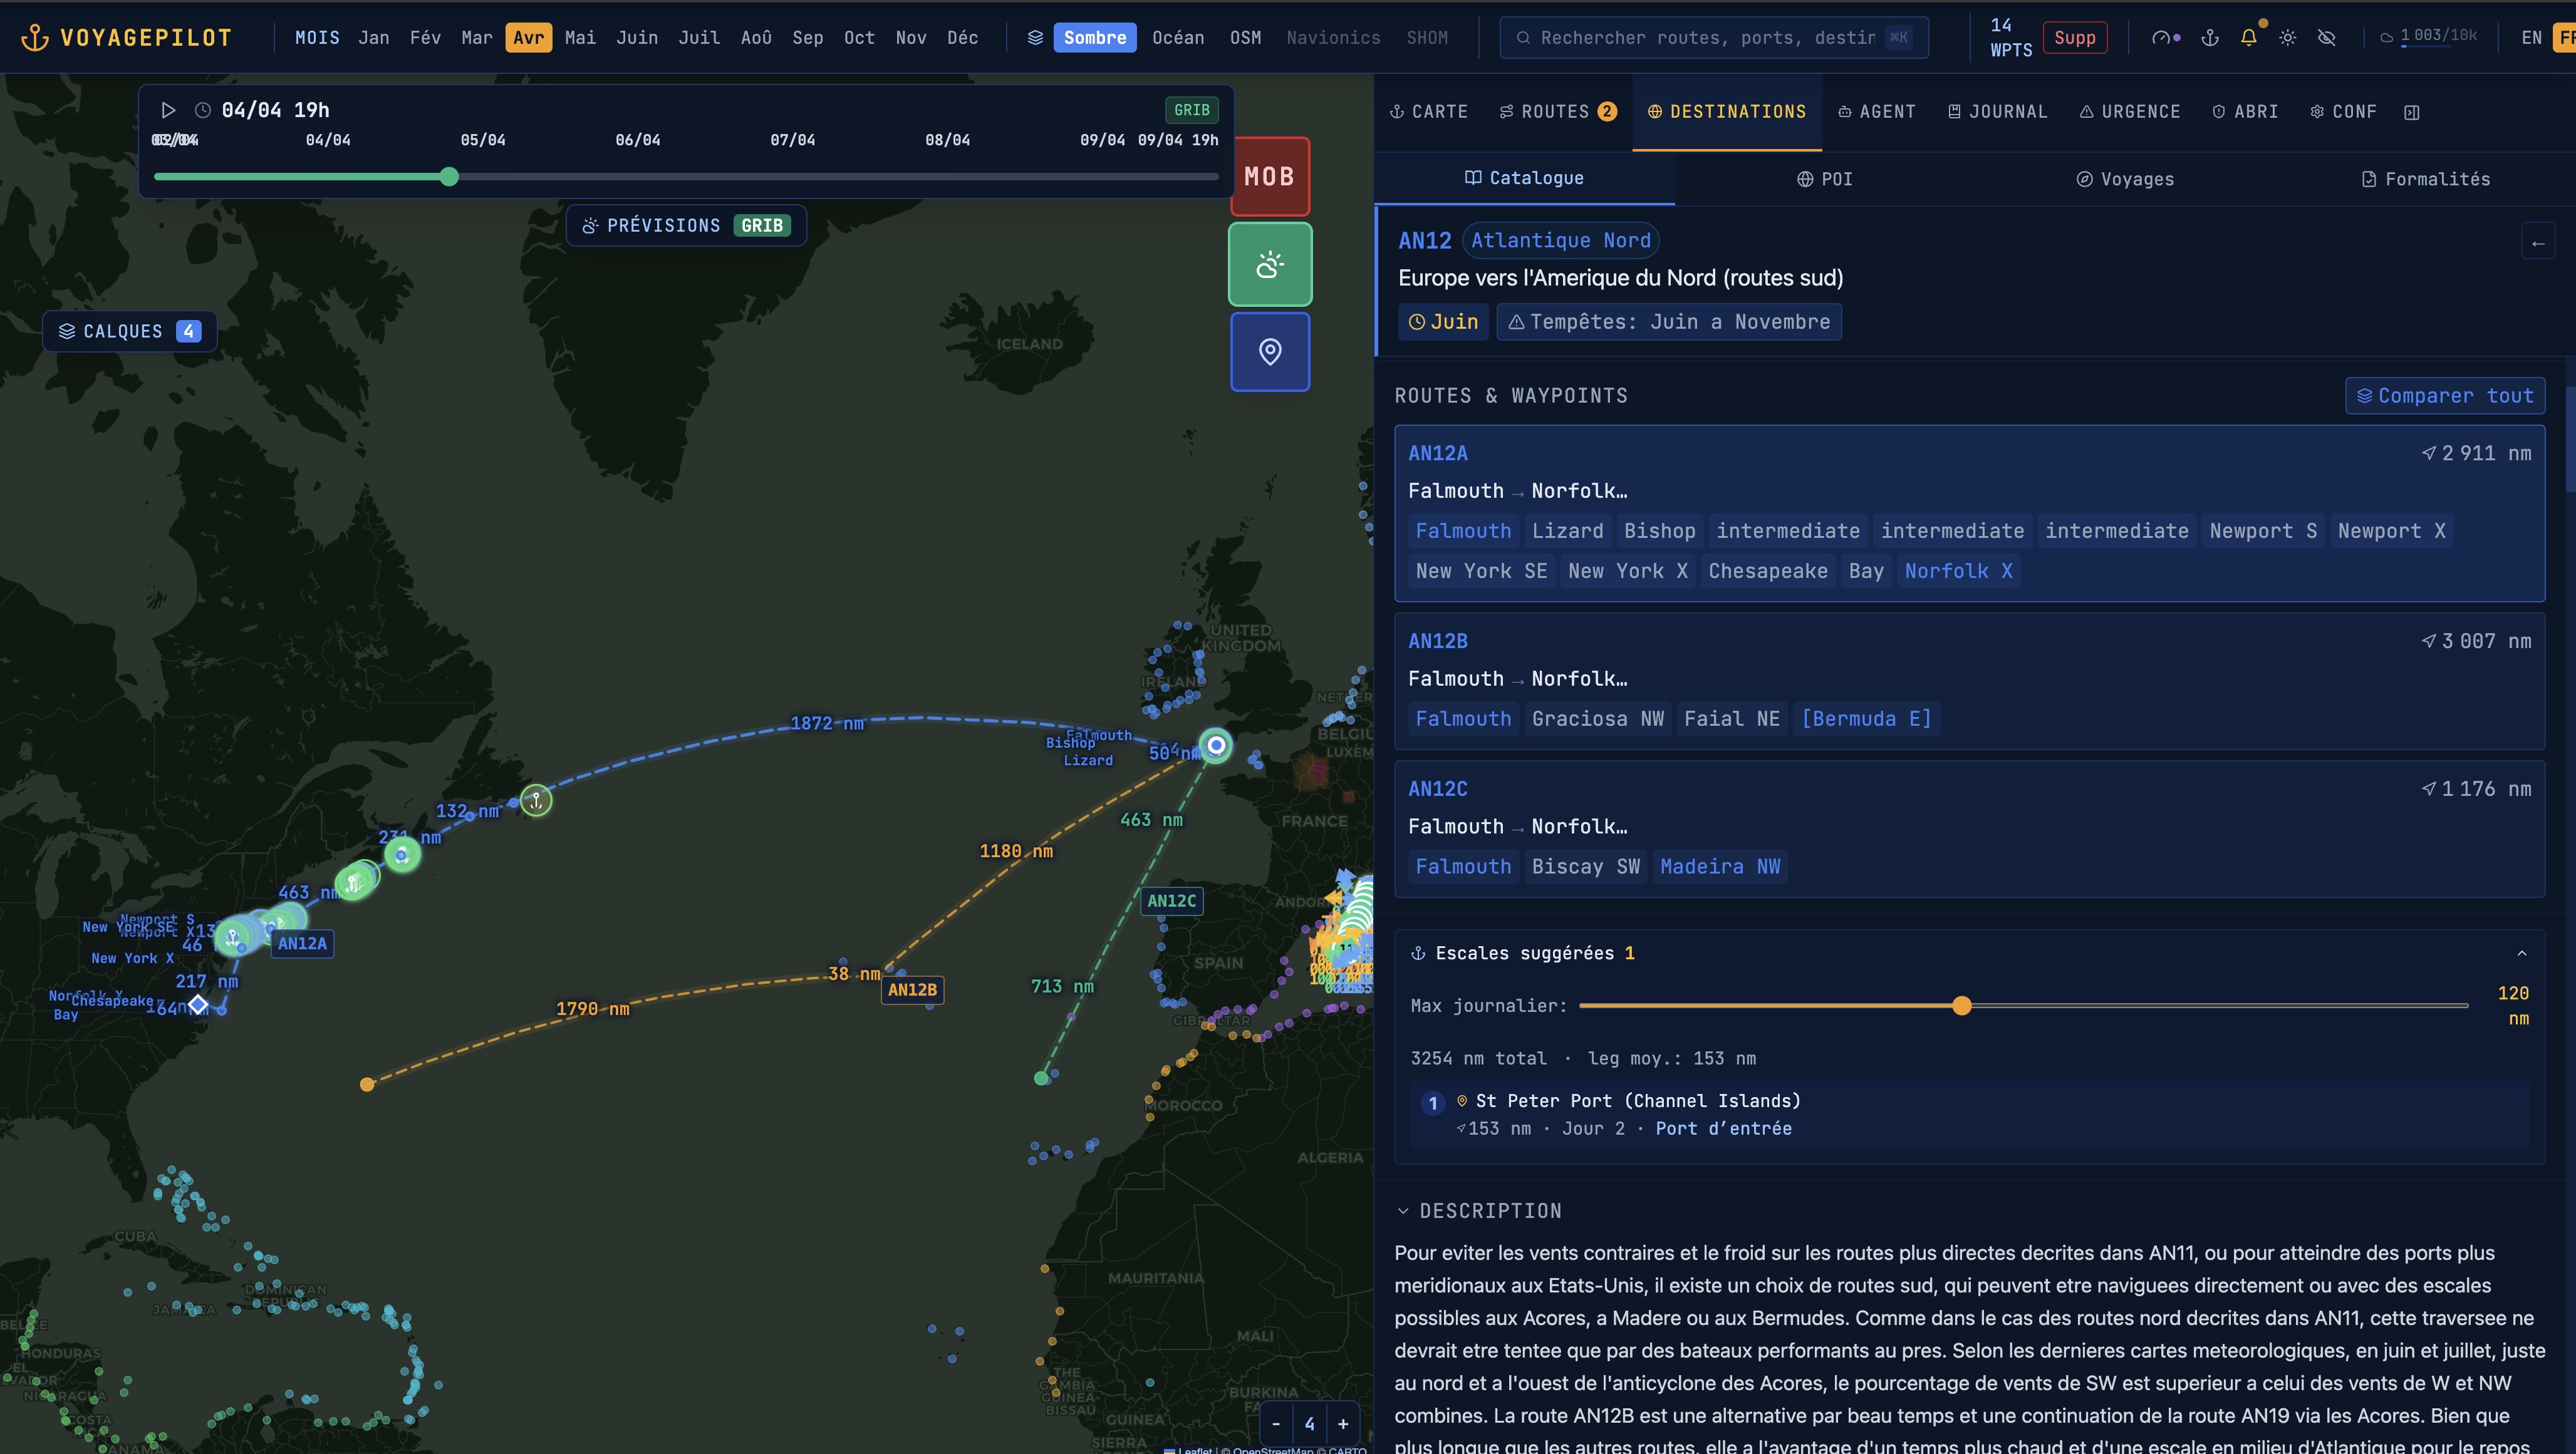The image size is (2576, 1454).
Task: Toggle hidden mode with the eye-off icon
Action: (2327, 37)
